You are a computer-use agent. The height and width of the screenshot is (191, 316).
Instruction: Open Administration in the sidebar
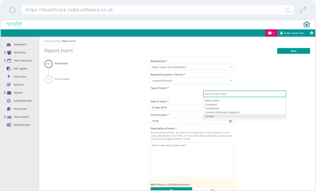coord(22,125)
